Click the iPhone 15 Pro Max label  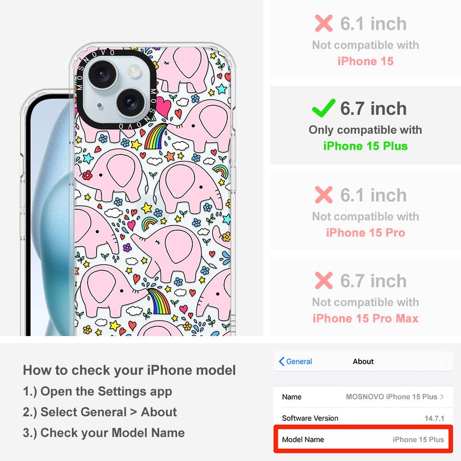(x=366, y=318)
